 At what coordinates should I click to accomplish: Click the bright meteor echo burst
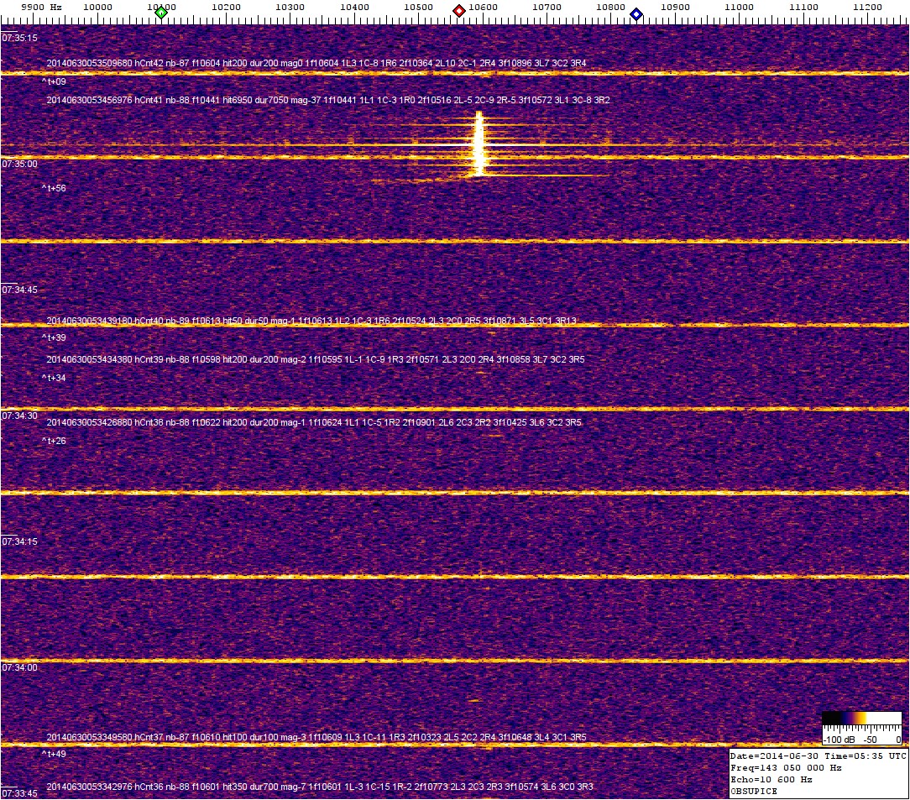pyautogui.click(x=479, y=144)
